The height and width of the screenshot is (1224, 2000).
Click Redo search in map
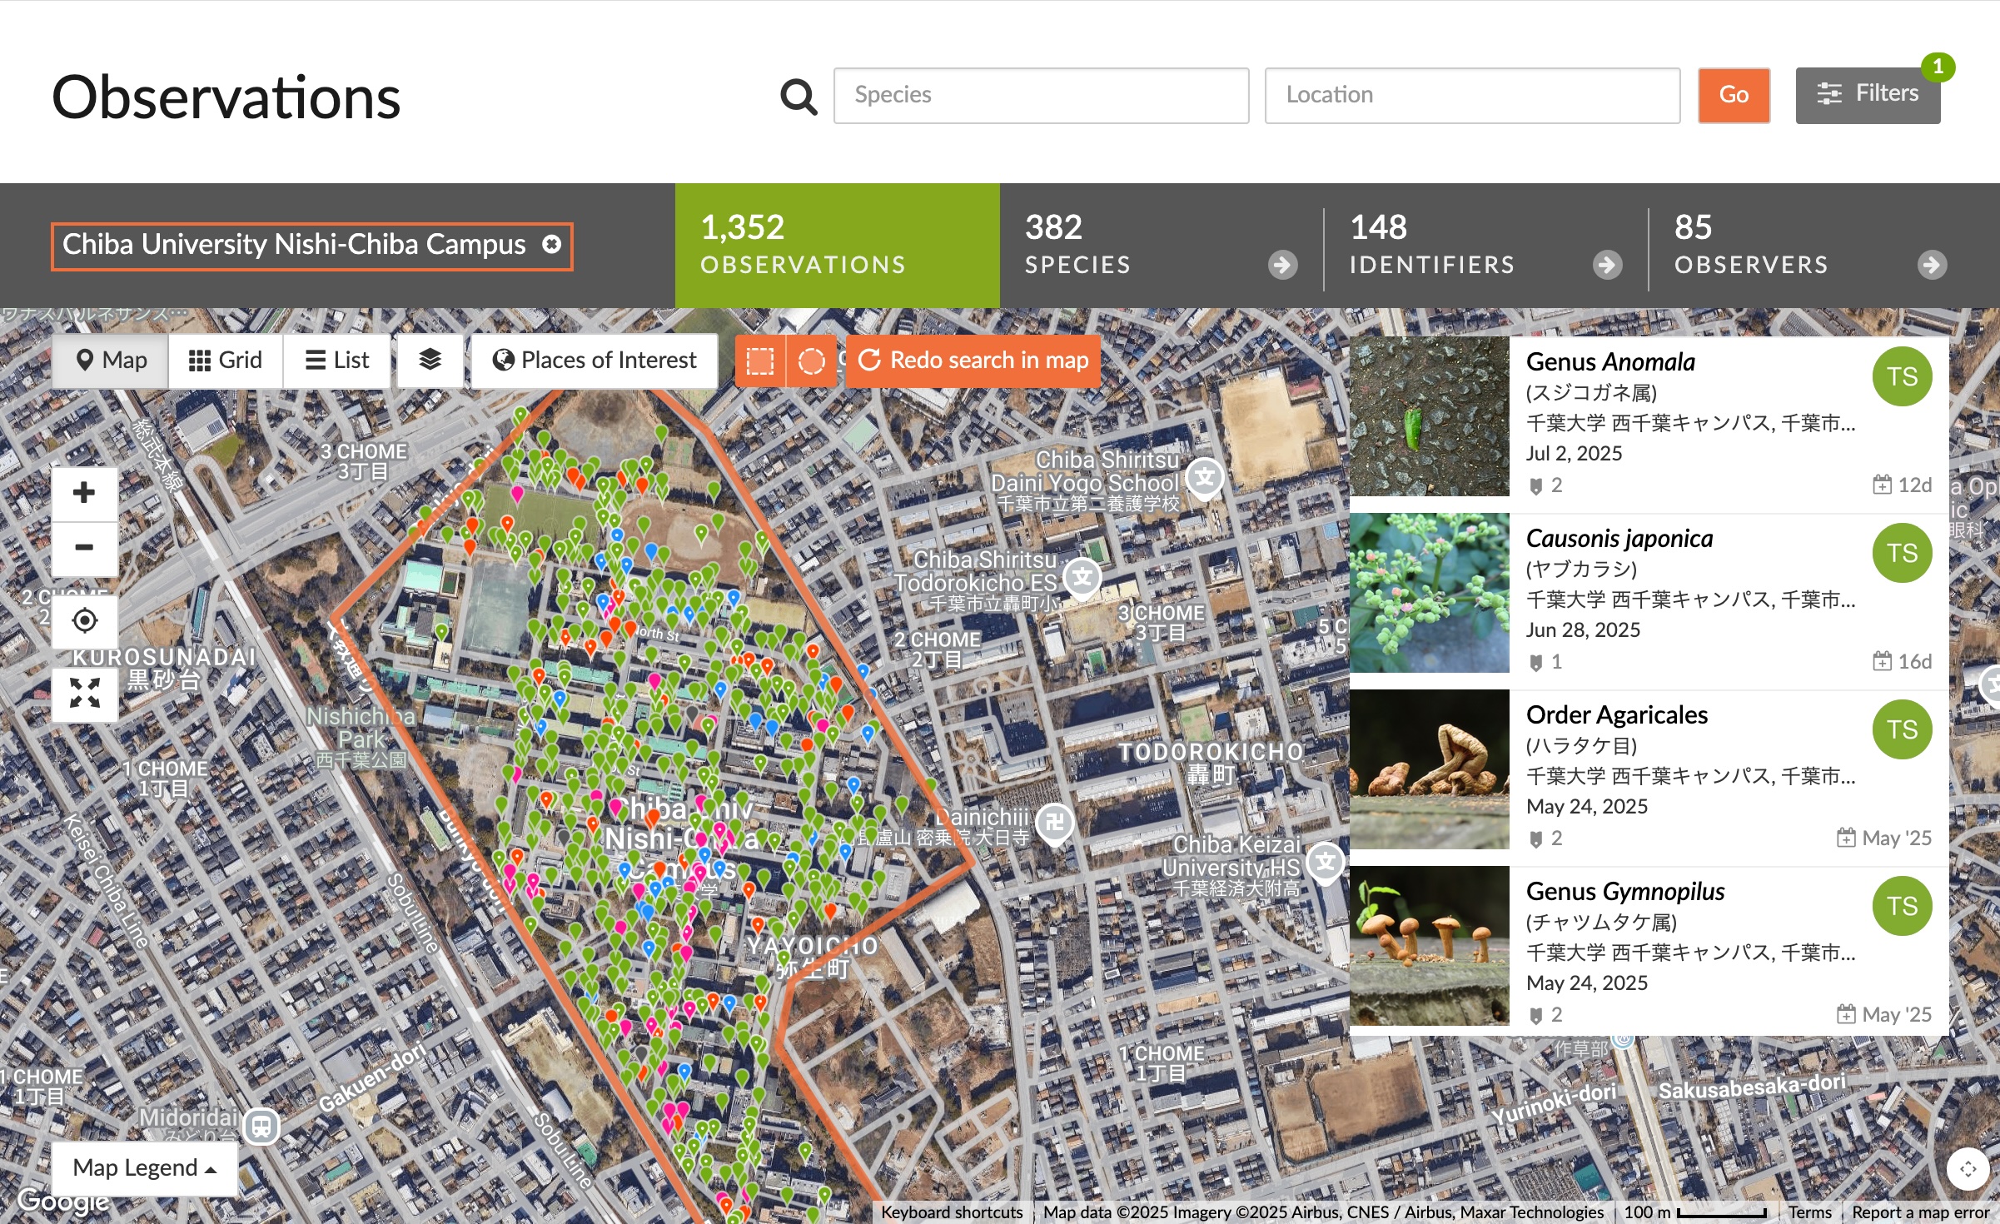(973, 360)
